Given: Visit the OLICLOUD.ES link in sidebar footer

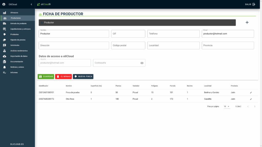Looking at the screenshot, I should point(17,144).
